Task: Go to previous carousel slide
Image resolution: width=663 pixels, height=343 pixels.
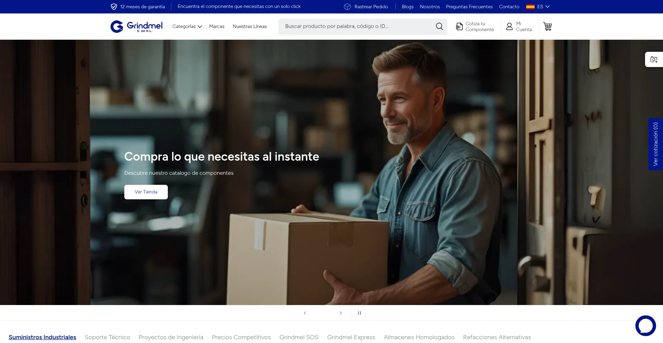Action: (x=305, y=313)
